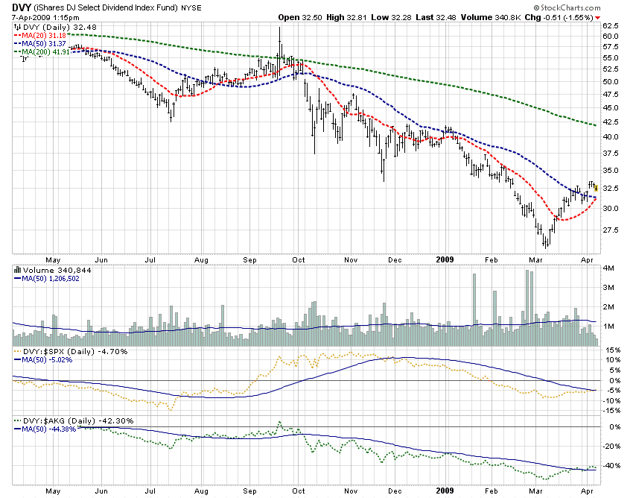The image size is (633, 498).
Task: Click the 3M volume axis label
Action: (x=608, y=288)
